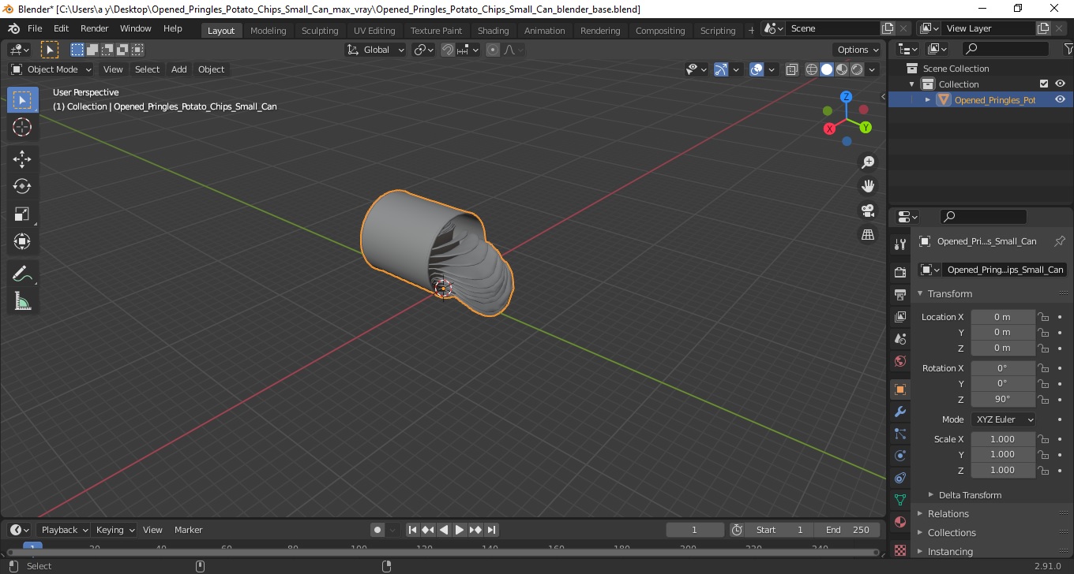Screen dimensions: 1074x574
Task: Switch to wireframe viewport shading
Action: pyautogui.click(x=812, y=69)
